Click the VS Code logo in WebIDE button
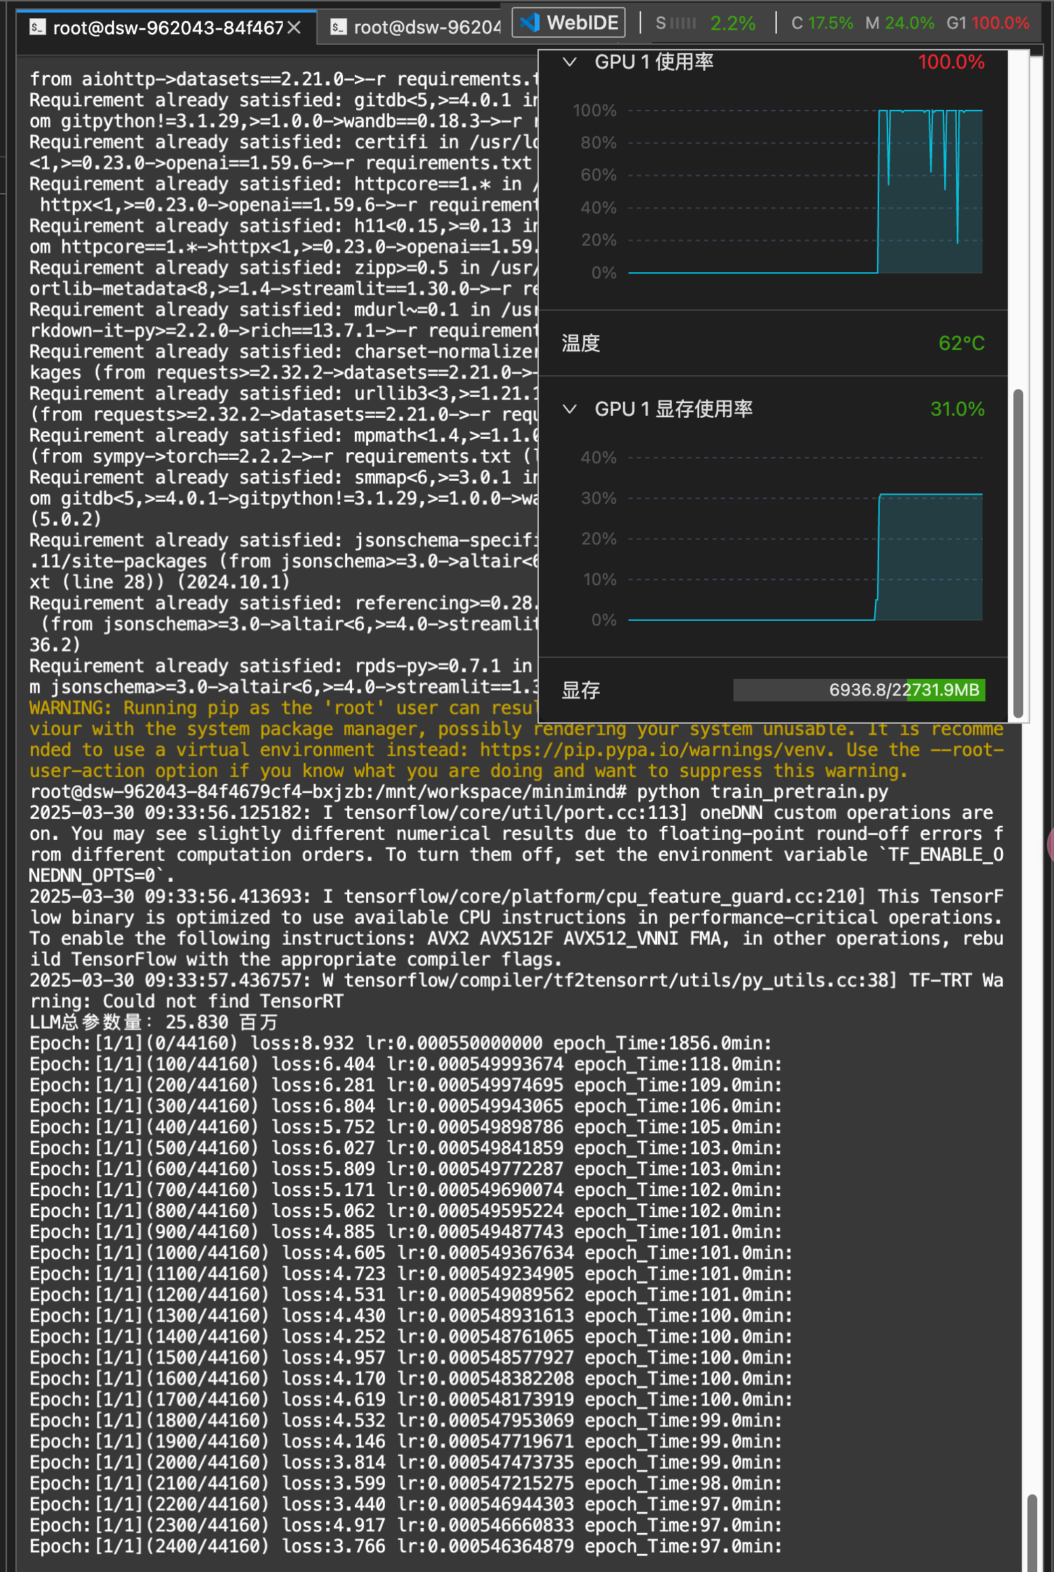The width and height of the screenshot is (1054, 1572). [x=530, y=23]
